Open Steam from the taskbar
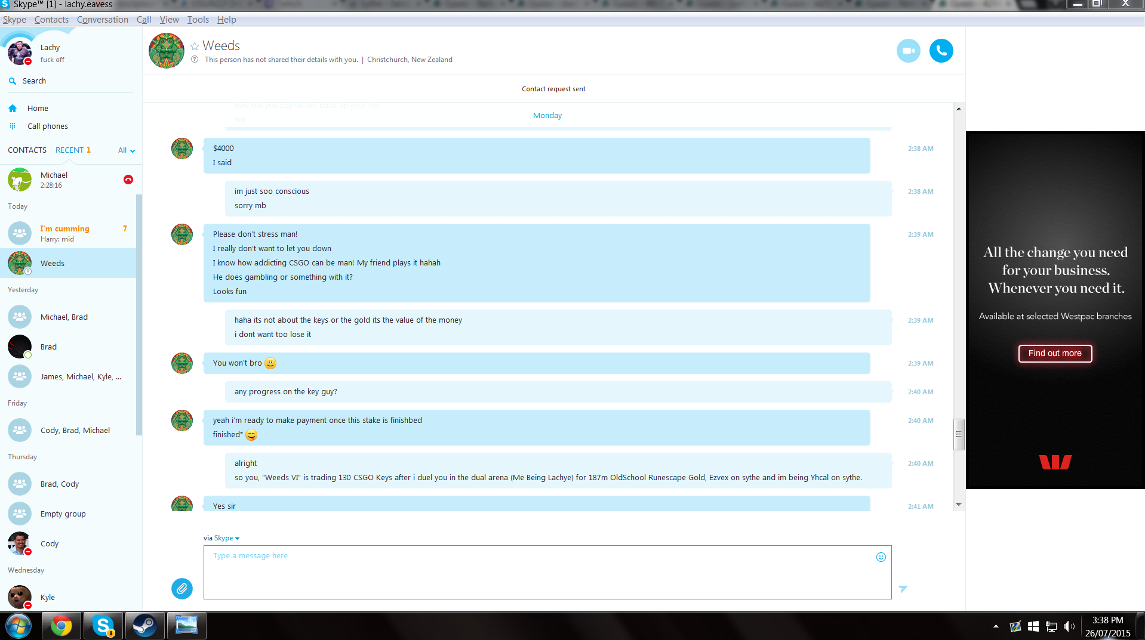1145x640 pixels. pyautogui.click(x=144, y=626)
